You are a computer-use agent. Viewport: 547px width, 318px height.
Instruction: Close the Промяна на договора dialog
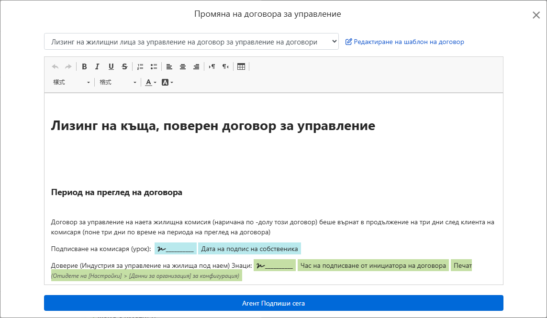coord(536,15)
